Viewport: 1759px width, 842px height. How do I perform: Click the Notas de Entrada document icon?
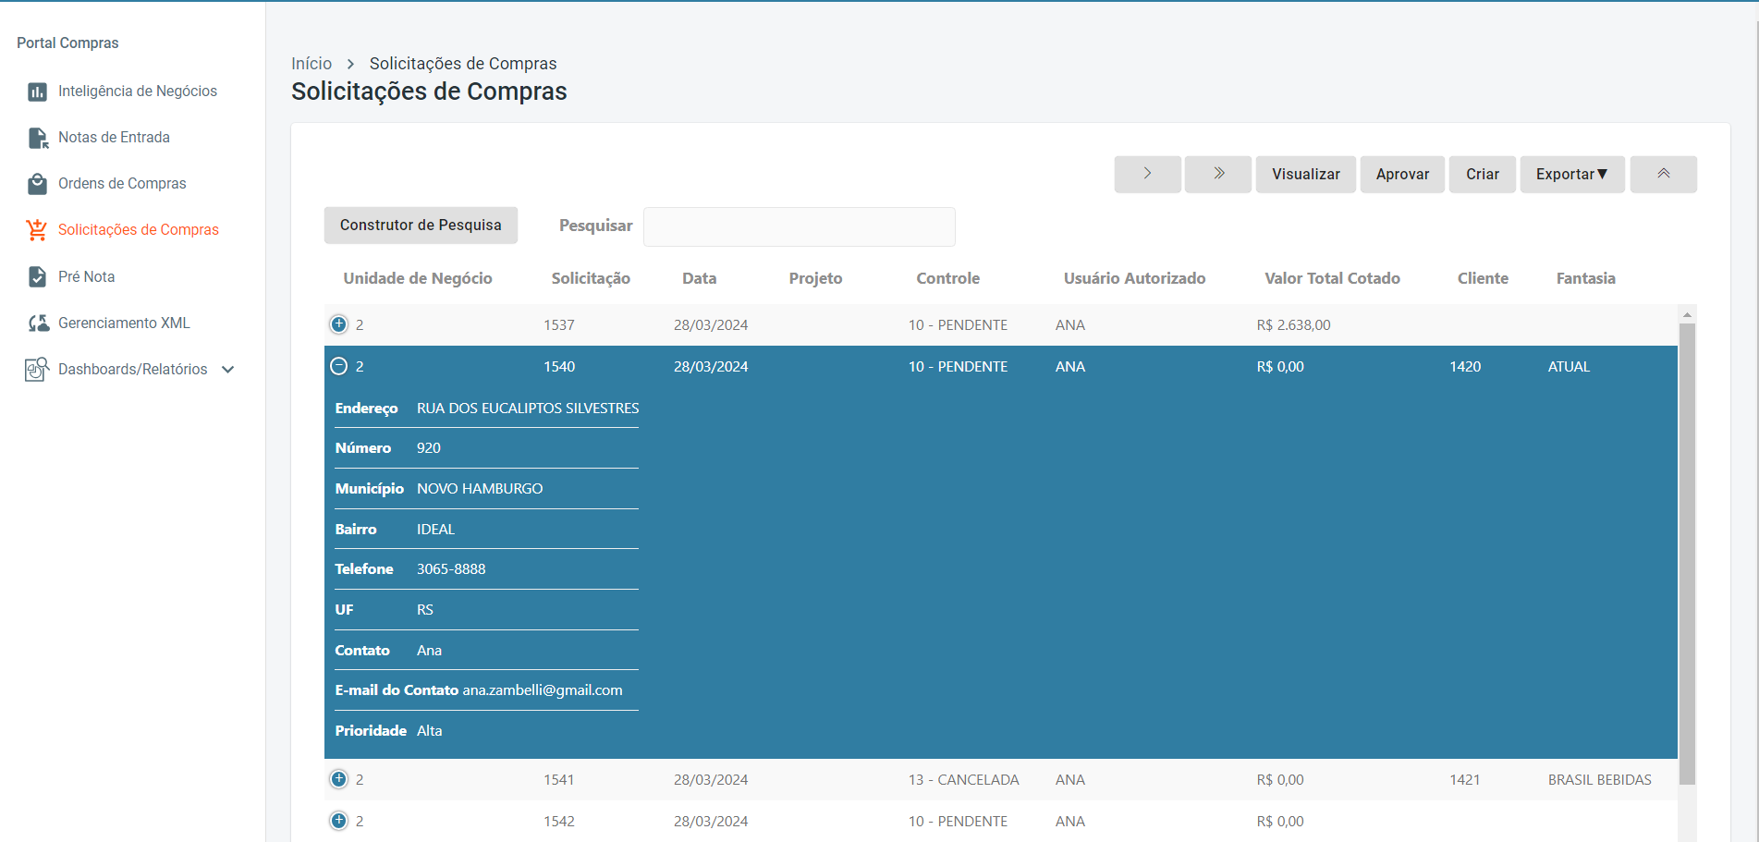coord(38,138)
